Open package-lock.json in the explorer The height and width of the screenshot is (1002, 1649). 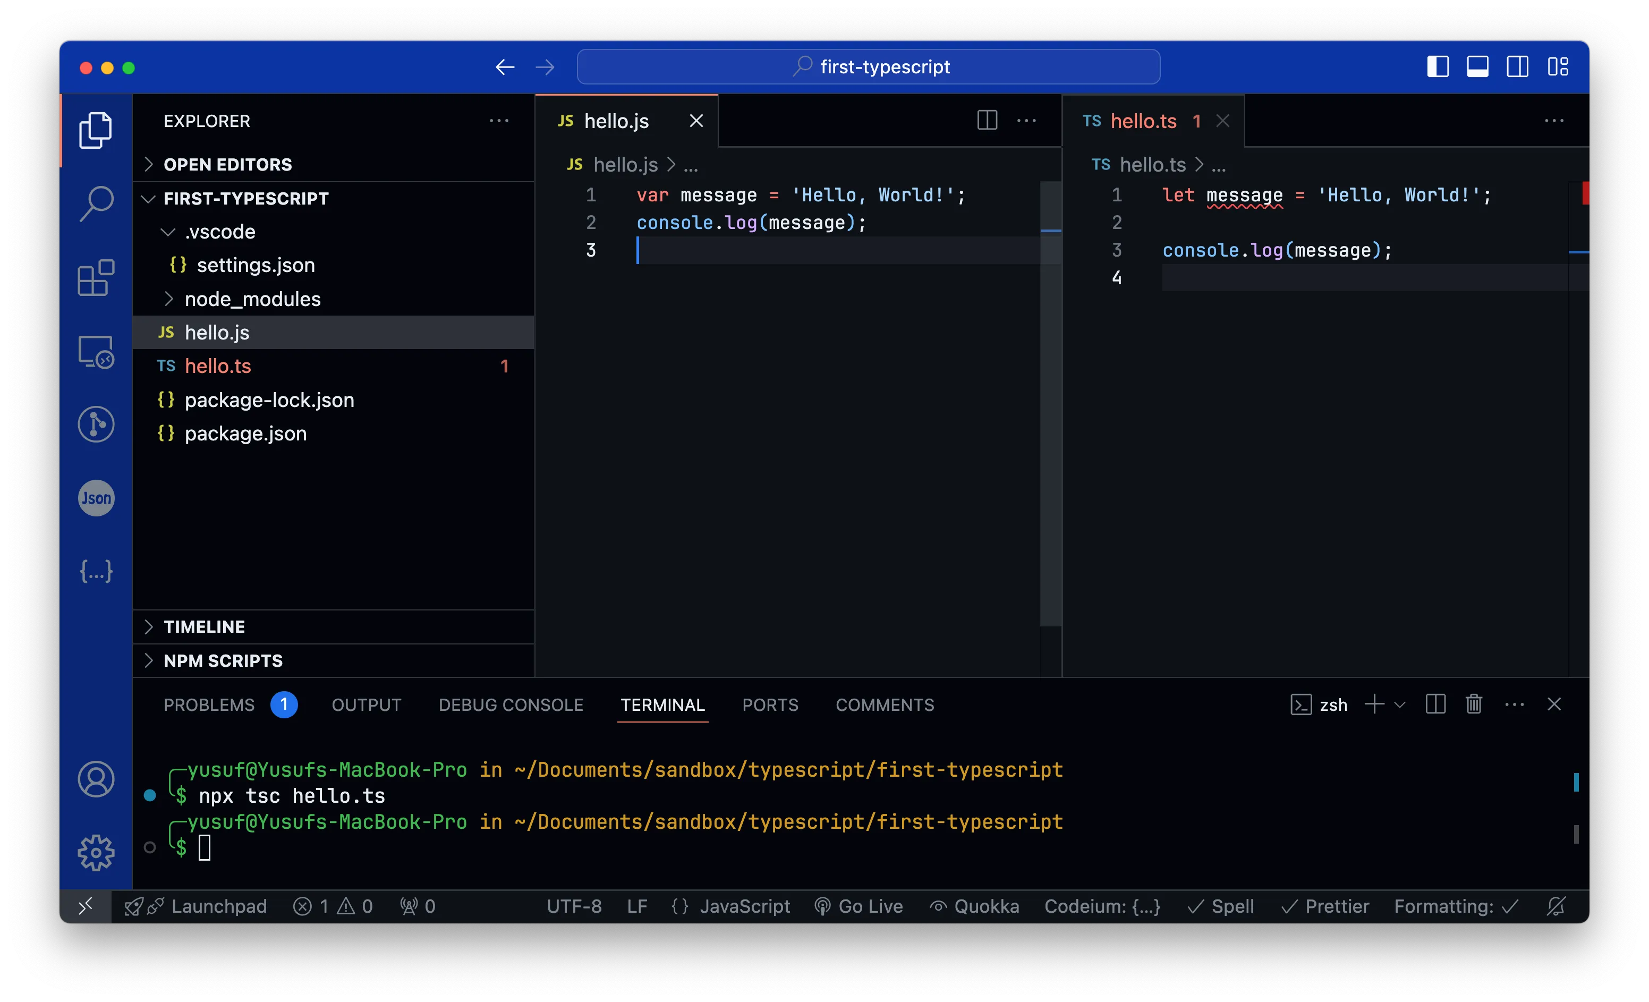(333, 400)
